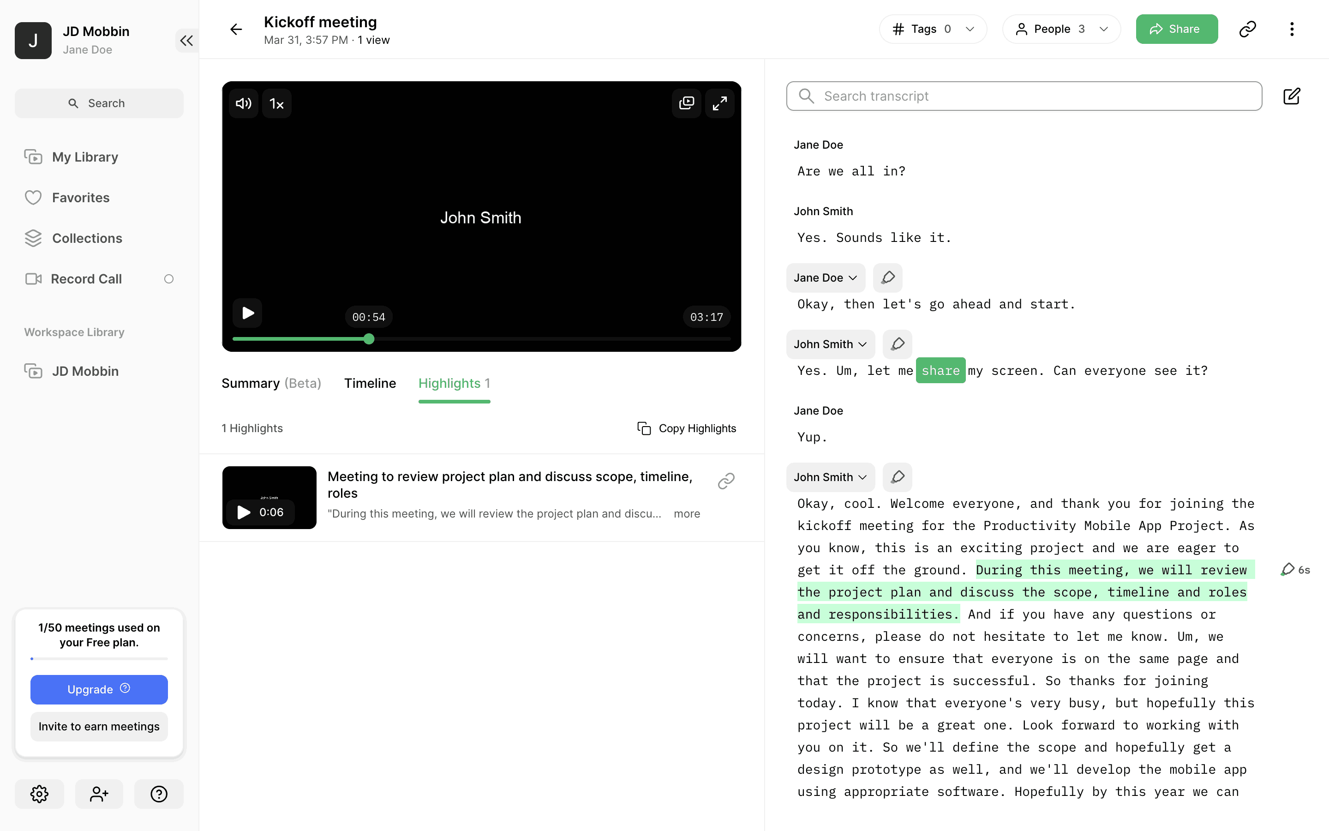1329x831 pixels.
Task: Open the help question mark icon
Action: click(x=159, y=794)
